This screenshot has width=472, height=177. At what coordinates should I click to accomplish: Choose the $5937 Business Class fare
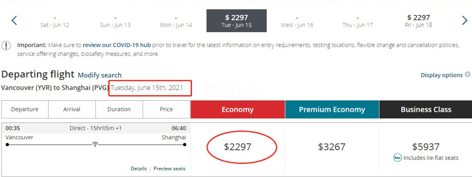click(426, 147)
